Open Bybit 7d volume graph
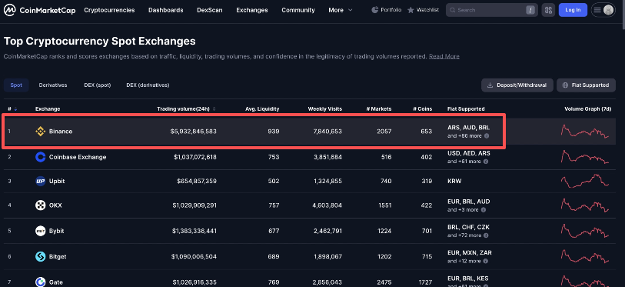Screen dimensions: 625x287 coord(585,231)
